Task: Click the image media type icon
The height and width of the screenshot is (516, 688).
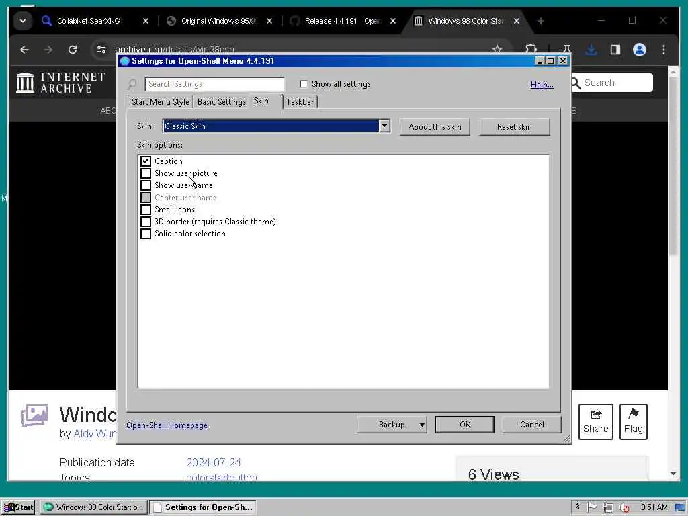Action: (34, 415)
